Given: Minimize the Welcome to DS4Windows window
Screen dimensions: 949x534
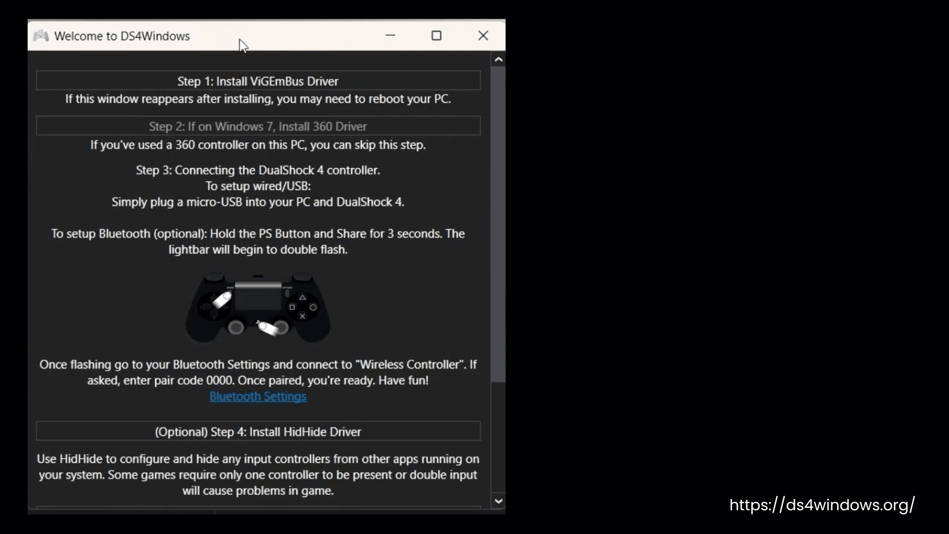Looking at the screenshot, I should coord(390,36).
